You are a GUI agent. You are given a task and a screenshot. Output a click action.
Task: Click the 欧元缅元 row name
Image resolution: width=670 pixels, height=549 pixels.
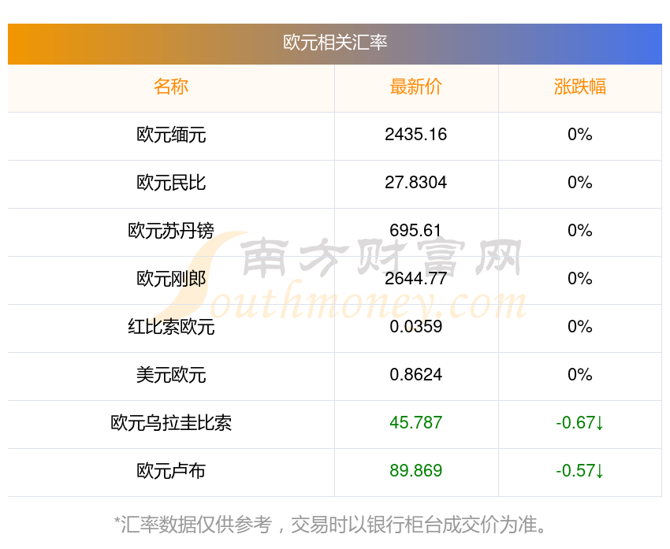(171, 135)
